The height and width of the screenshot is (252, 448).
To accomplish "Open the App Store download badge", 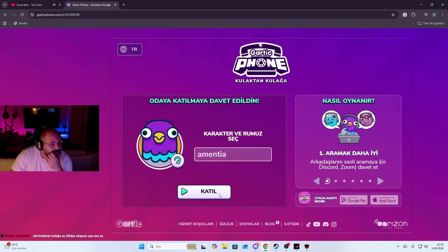I will coord(384,200).
